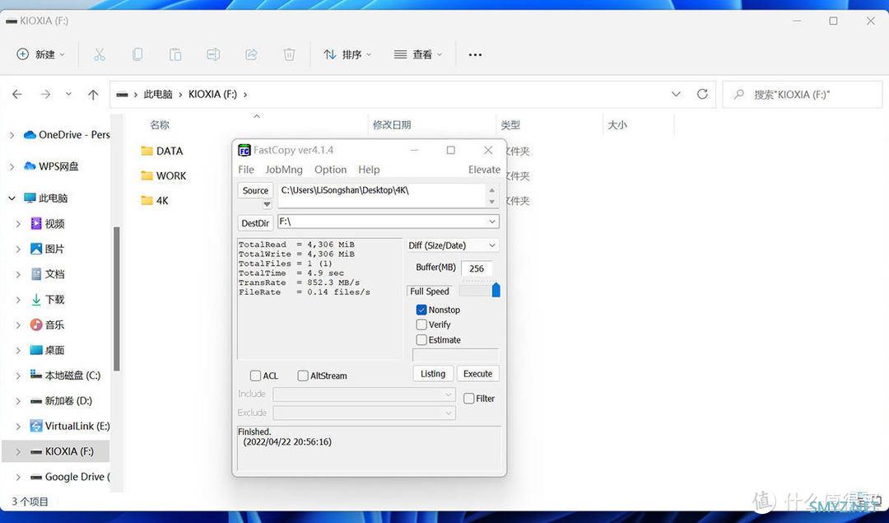
Task: Open the FastCopy Option menu
Action: click(331, 170)
